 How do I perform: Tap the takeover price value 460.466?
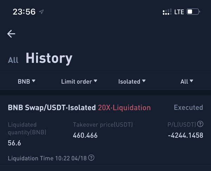[85, 135]
